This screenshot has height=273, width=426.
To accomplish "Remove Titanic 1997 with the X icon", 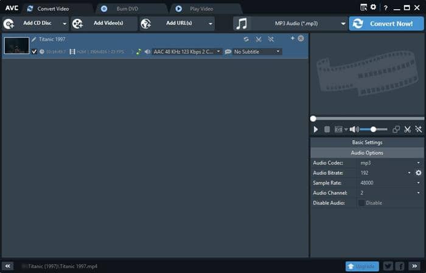I will point(301,38).
